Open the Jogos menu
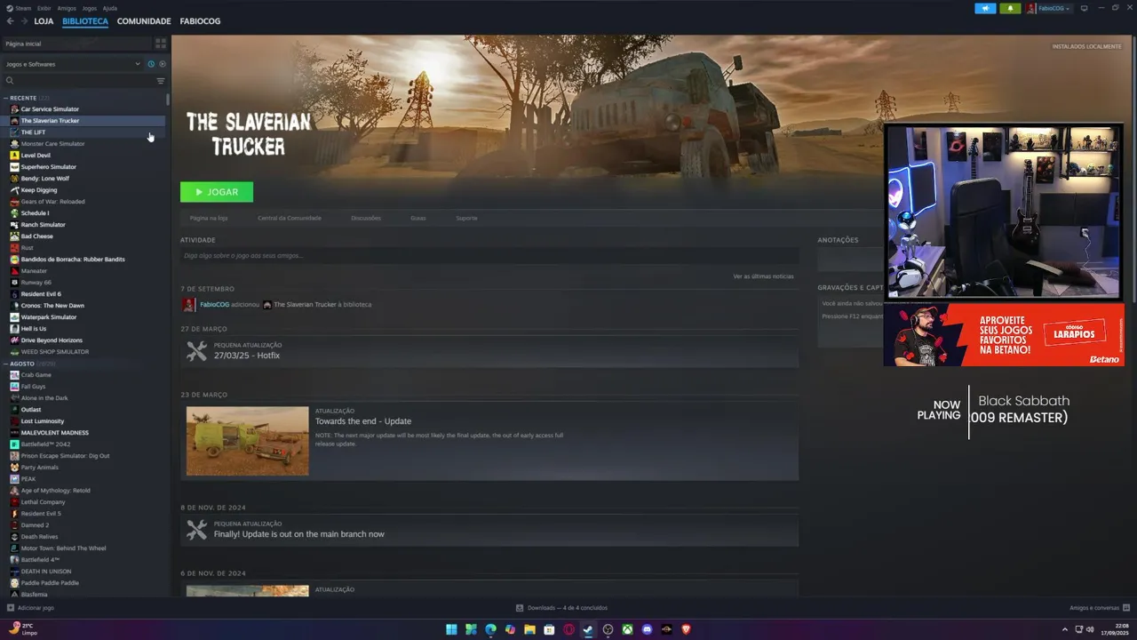Viewport: 1137px width, 640px height. 89,8
